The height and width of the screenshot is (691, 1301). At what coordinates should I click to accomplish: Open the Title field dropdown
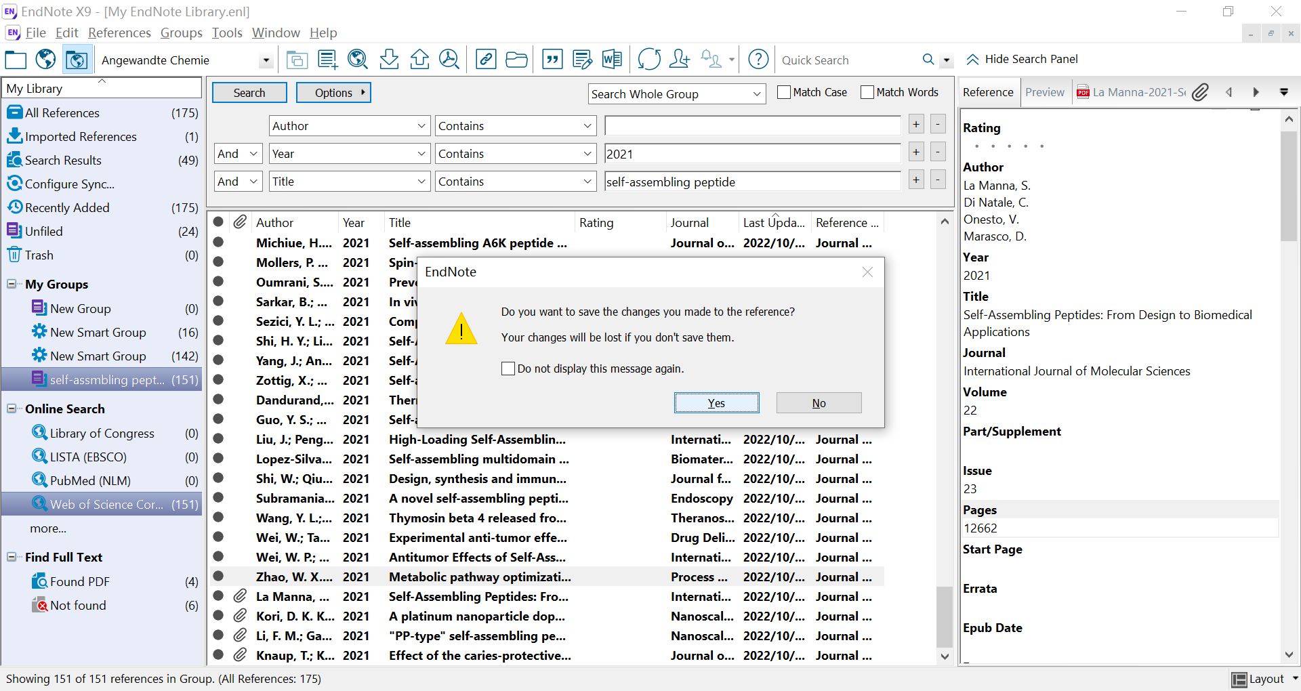tap(350, 182)
